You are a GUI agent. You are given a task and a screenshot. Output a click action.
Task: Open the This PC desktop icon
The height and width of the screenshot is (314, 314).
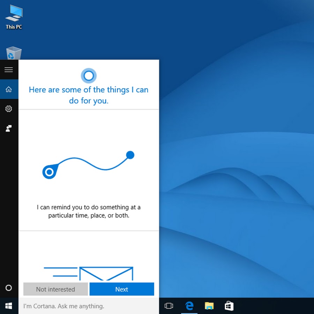[x=14, y=17]
